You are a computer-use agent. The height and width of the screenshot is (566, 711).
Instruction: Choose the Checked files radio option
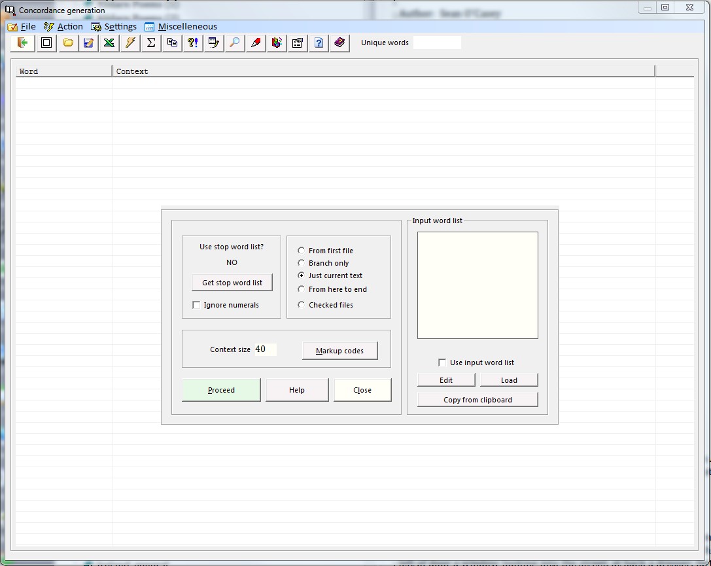pyautogui.click(x=301, y=305)
